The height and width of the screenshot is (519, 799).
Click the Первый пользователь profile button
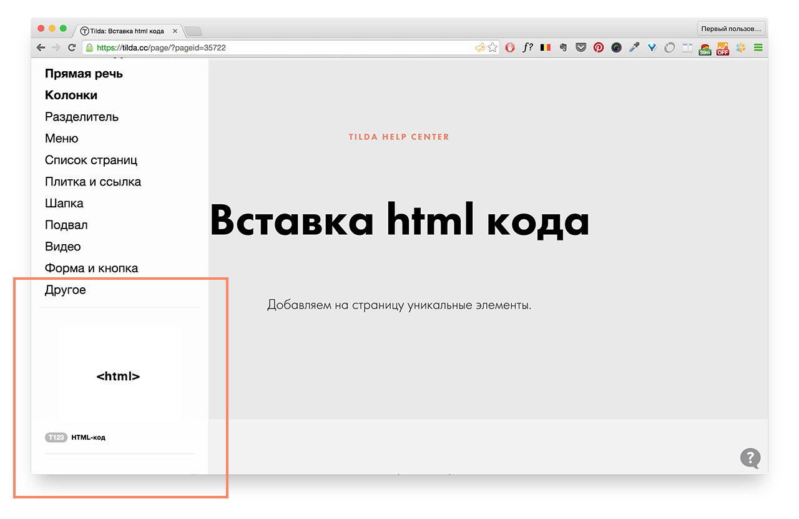coord(731,29)
